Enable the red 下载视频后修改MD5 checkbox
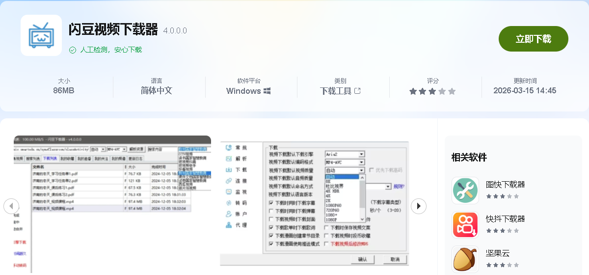This screenshot has width=589, height=275. coord(327,244)
